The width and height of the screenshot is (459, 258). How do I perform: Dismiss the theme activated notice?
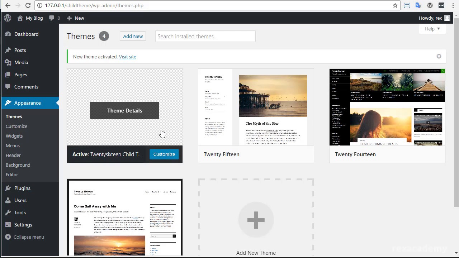tap(439, 56)
